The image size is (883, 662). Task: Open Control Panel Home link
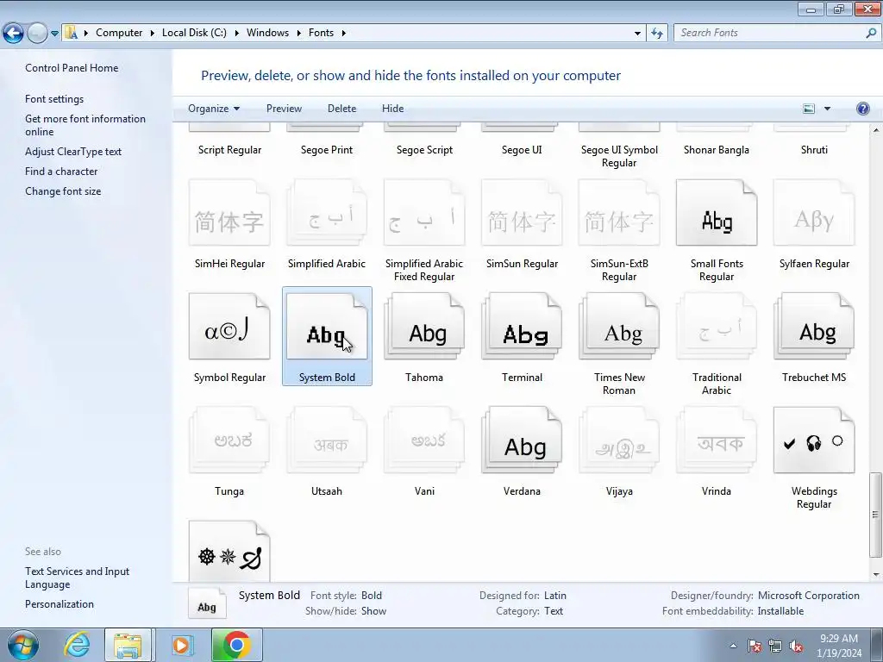tap(72, 68)
